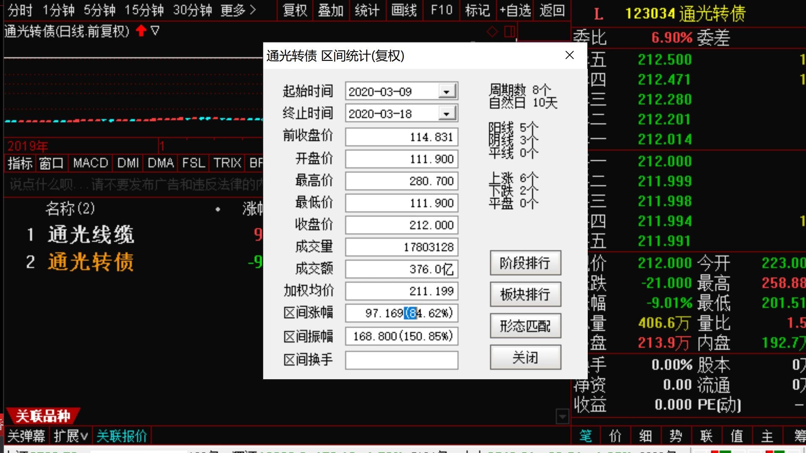
Task: Click the 形态匹配 button
Action: [525, 326]
